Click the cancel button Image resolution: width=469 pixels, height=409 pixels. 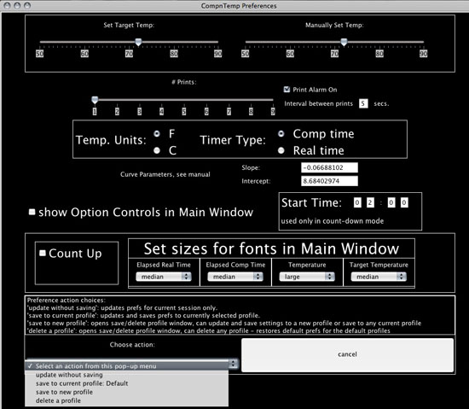pos(347,355)
